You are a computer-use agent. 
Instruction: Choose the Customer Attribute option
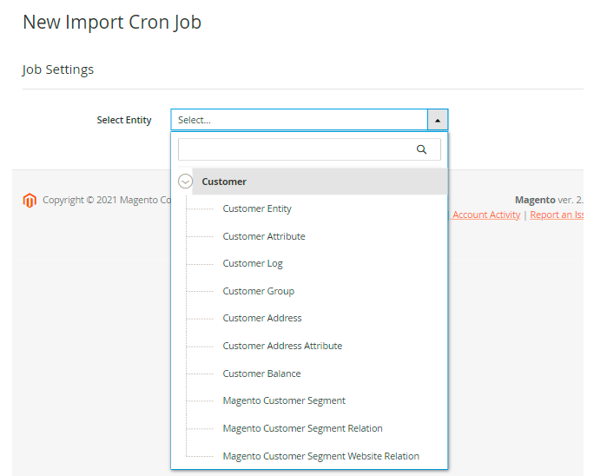click(264, 236)
